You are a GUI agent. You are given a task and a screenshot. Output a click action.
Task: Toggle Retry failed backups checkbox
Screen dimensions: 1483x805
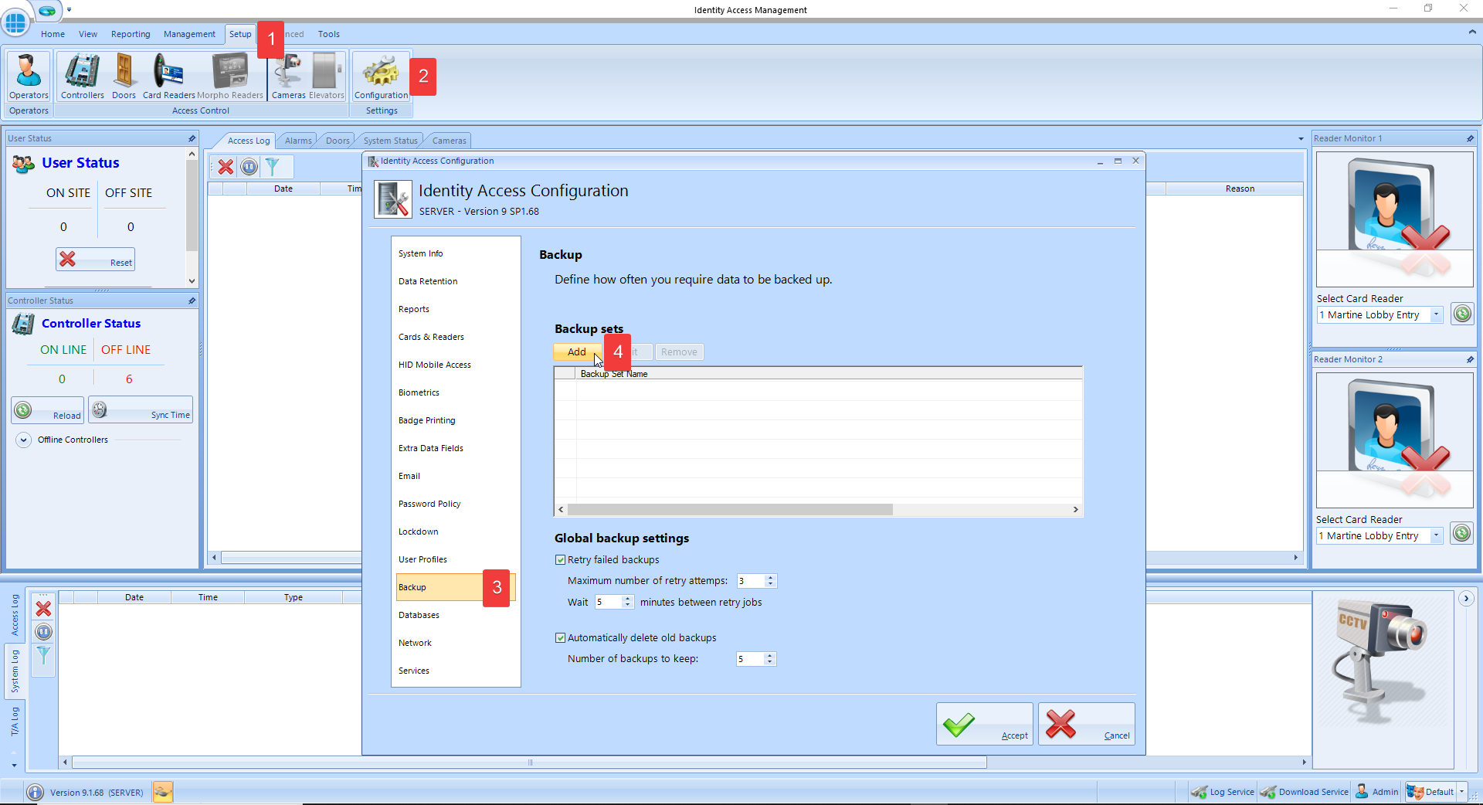561,560
